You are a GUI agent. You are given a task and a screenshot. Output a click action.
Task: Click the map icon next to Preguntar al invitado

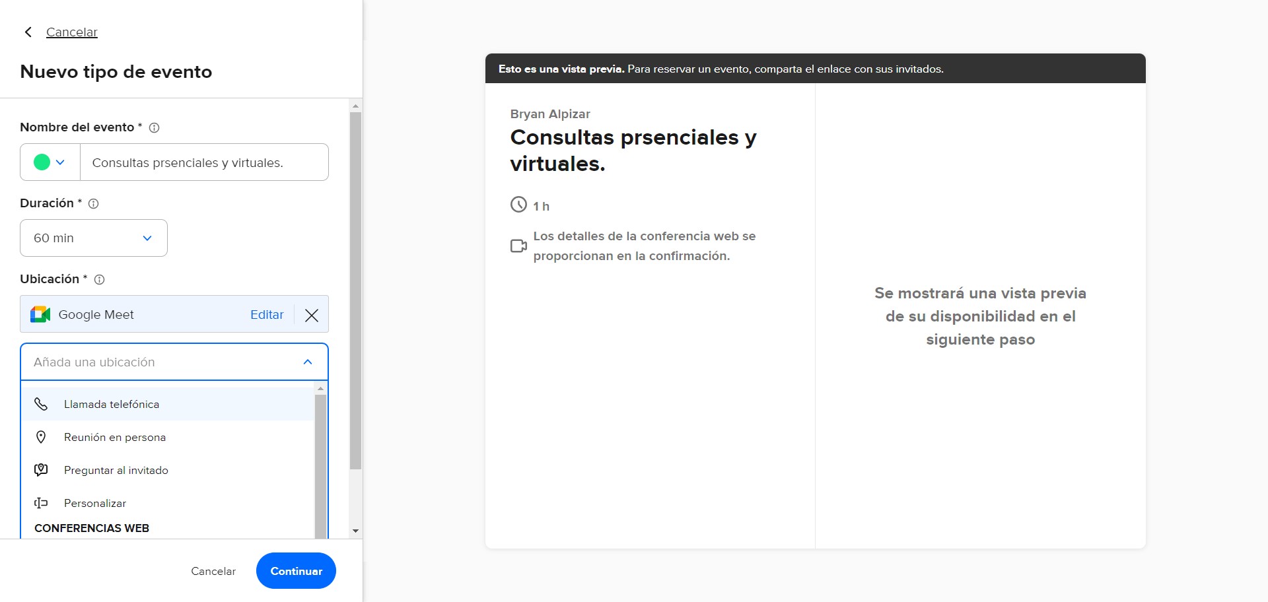pyautogui.click(x=42, y=469)
